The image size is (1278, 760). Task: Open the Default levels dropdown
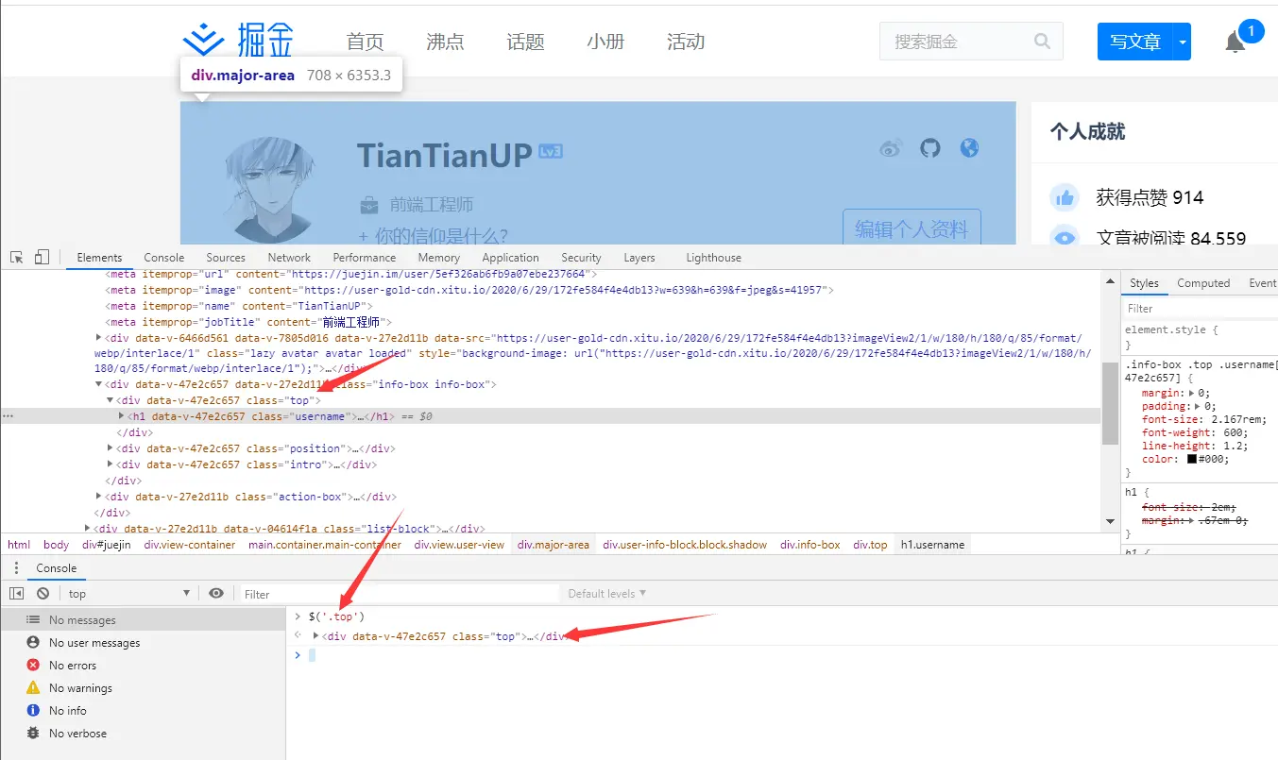pos(607,594)
